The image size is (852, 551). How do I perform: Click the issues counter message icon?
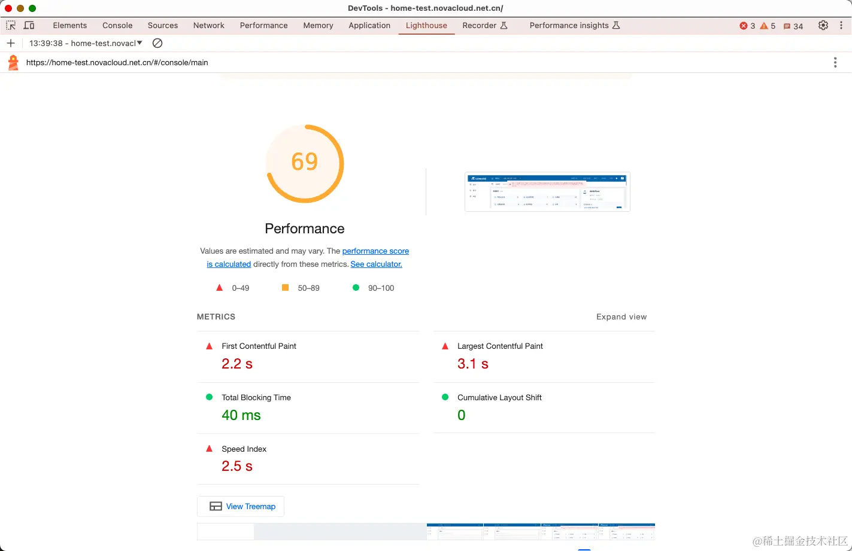(787, 26)
